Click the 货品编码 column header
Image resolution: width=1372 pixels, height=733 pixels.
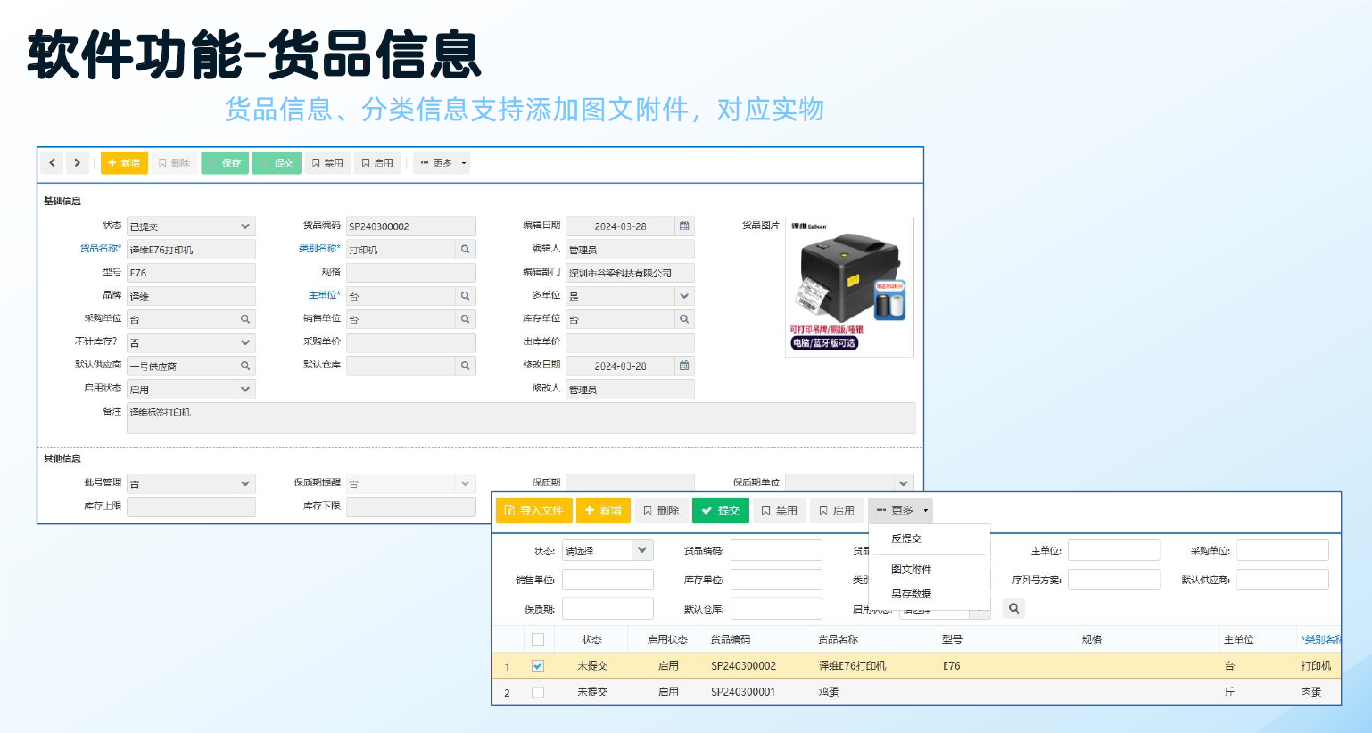(x=731, y=639)
